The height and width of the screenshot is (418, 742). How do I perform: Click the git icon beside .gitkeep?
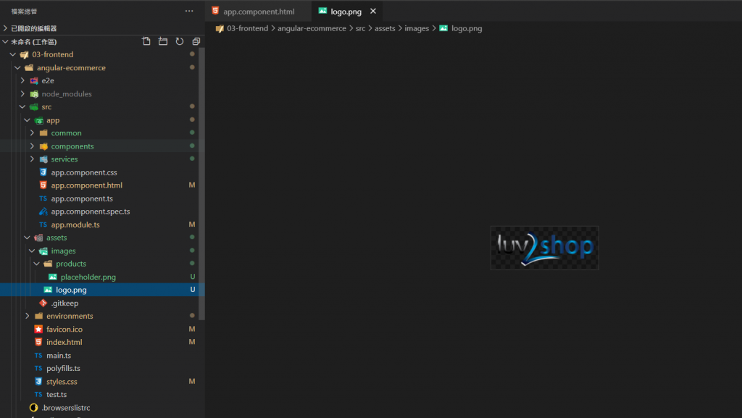[43, 303]
